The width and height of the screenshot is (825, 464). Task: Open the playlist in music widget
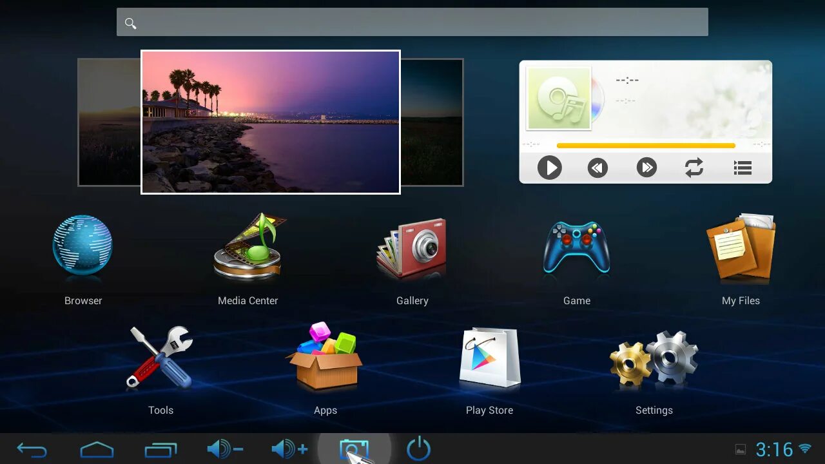(743, 168)
